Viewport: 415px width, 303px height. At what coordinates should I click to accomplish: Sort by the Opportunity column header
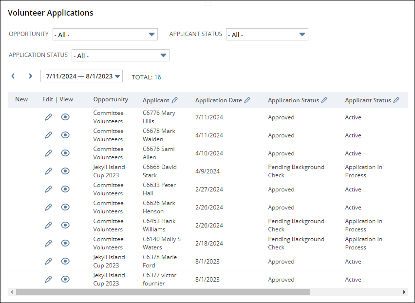coord(111,99)
